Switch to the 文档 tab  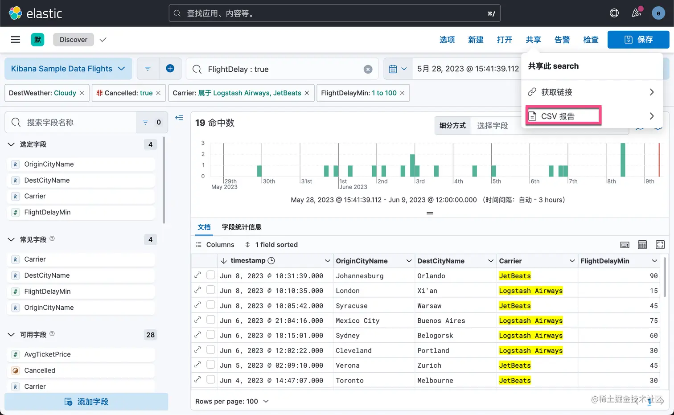click(204, 227)
